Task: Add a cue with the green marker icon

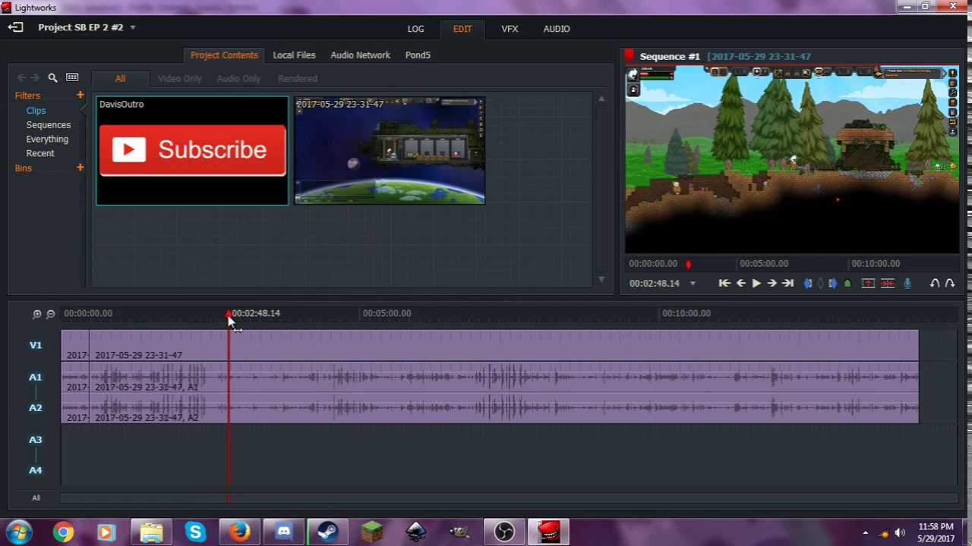Action: click(847, 284)
